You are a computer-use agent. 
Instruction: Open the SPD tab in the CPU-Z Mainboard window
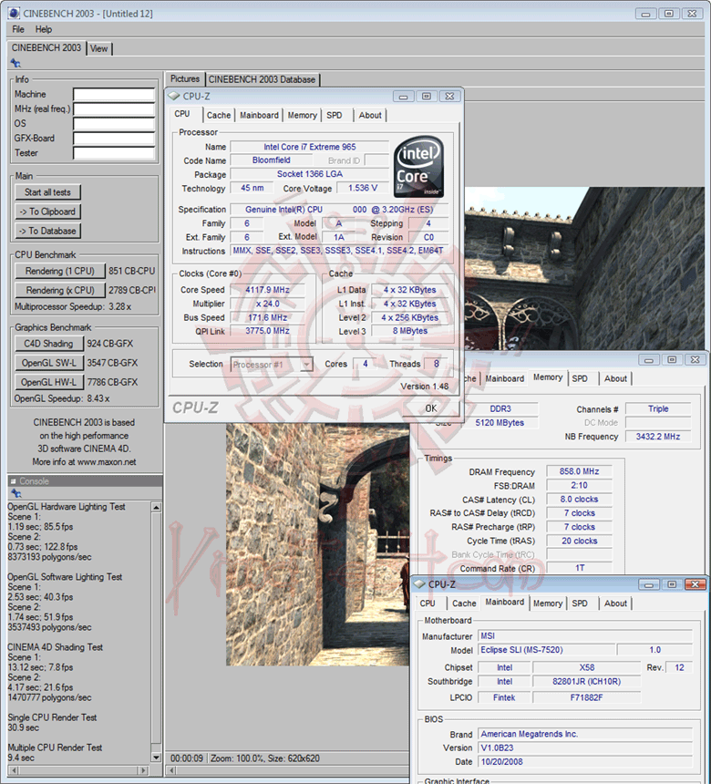(x=580, y=603)
